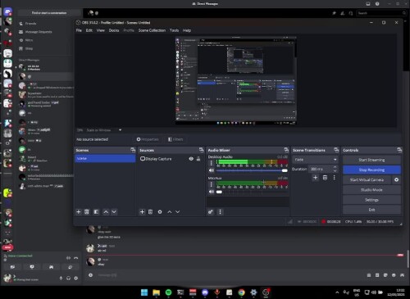
Task: Undock the Audio Mixer panel icon
Action: [x=286, y=150]
